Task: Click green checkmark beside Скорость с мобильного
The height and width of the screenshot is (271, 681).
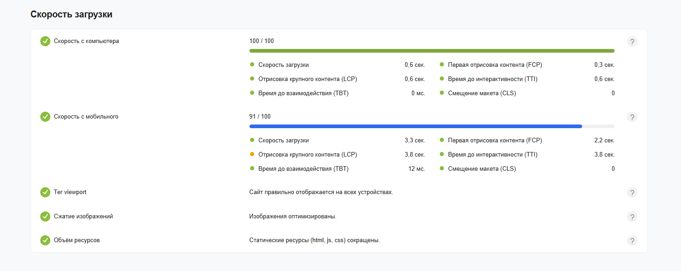Action: tap(45, 117)
